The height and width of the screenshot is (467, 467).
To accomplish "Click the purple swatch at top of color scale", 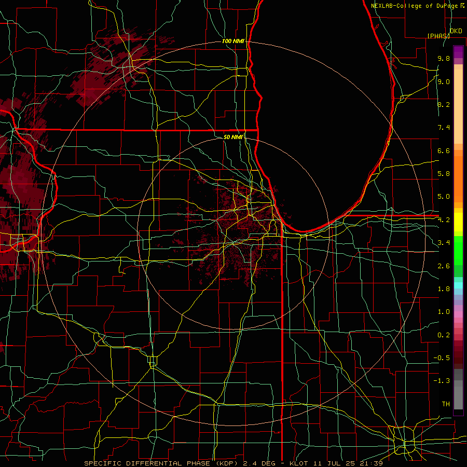I will tap(458, 52).
